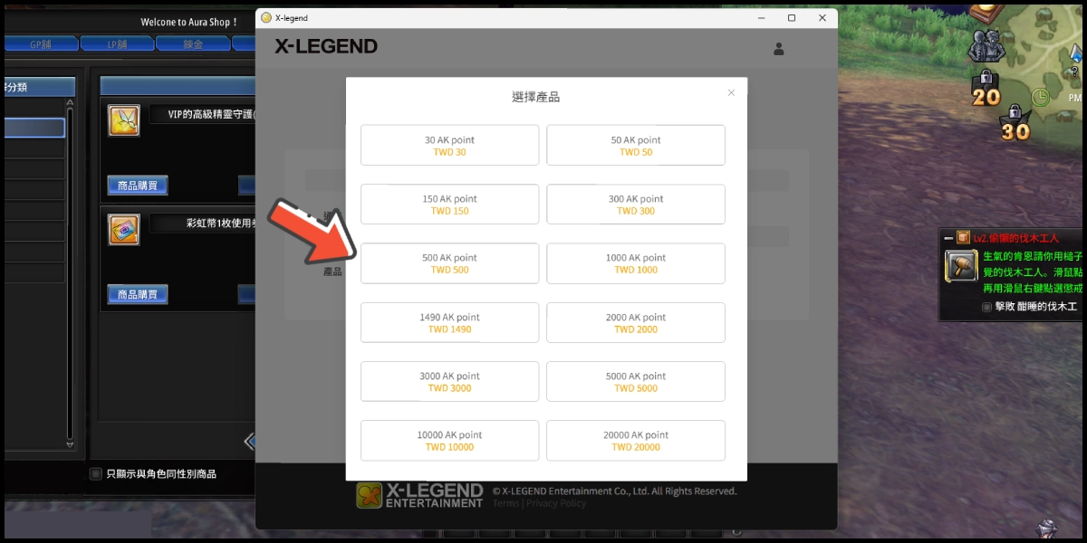The height and width of the screenshot is (543, 1087).
Task: Select the 30 AK point product
Action: [449, 146]
